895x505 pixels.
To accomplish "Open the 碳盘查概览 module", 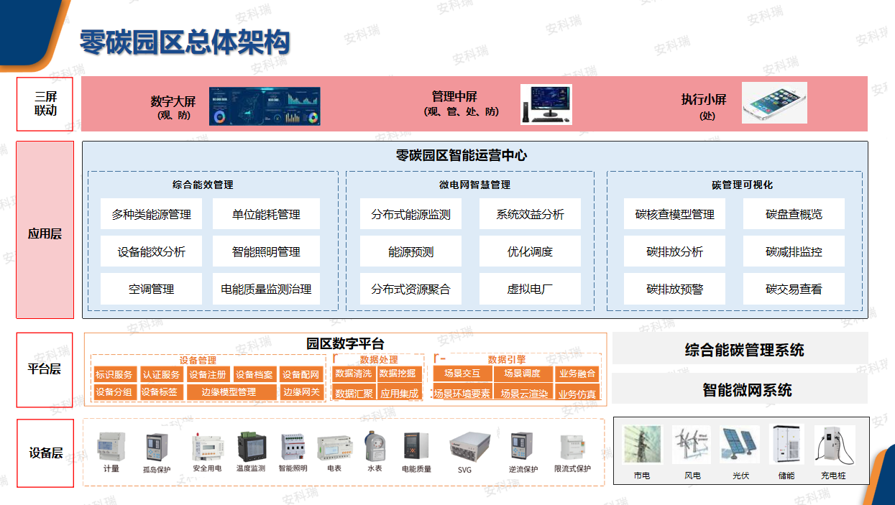I will click(x=792, y=213).
